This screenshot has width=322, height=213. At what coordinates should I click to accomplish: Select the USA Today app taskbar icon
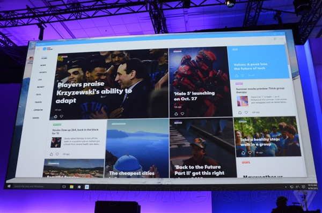(87, 187)
